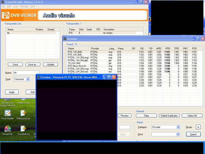This screenshot has height=154, width=205.
Task: Click the Preview button in Scanner
Action: (124, 116)
